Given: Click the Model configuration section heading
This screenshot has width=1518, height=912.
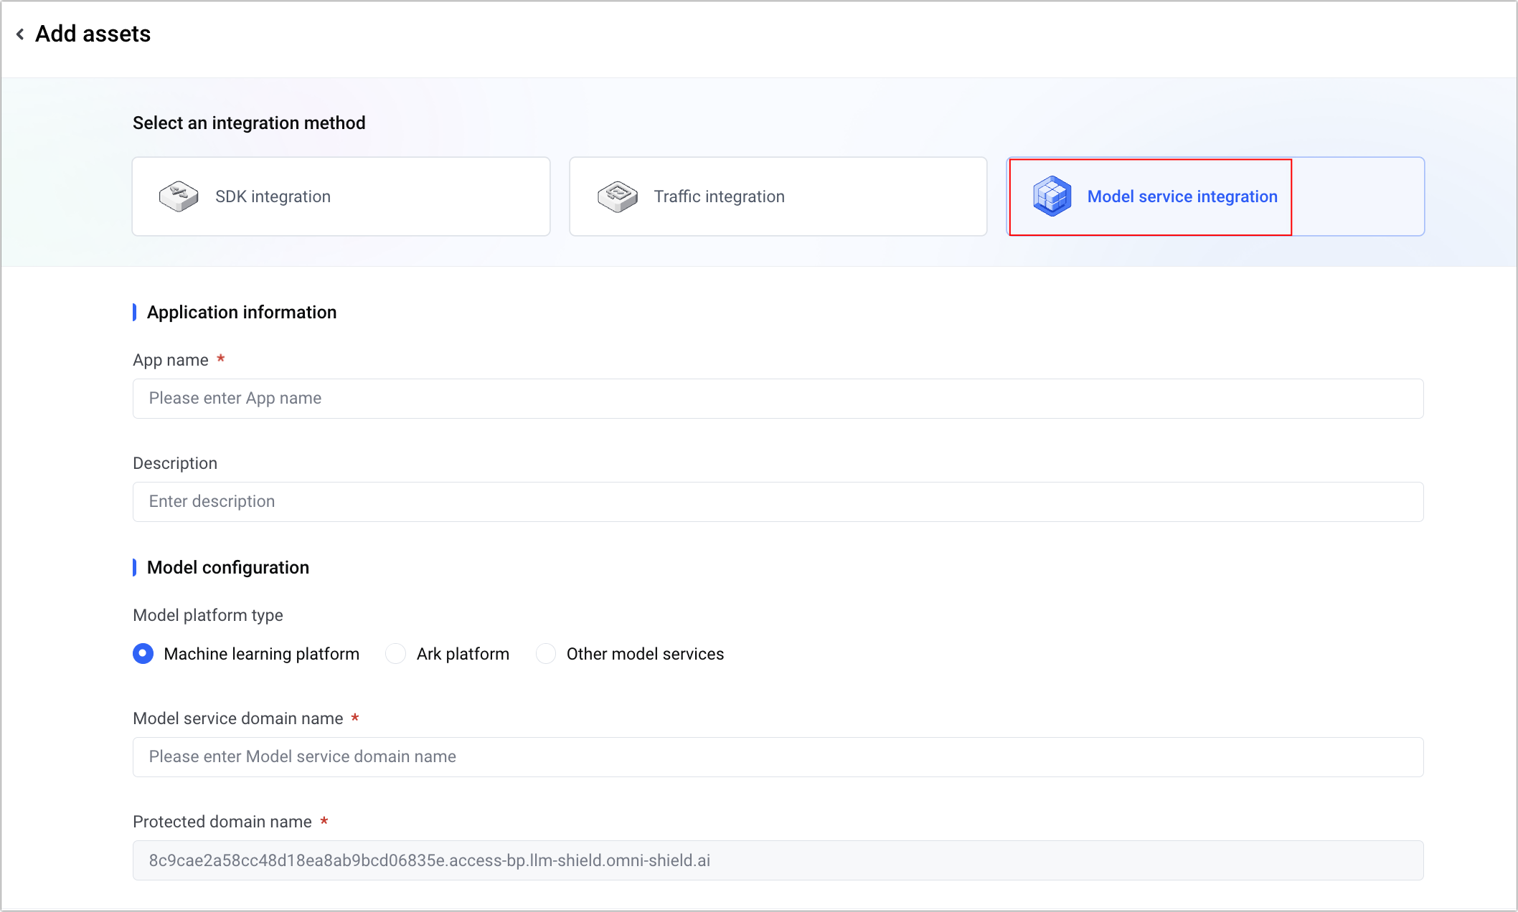Looking at the screenshot, I should pos(227,568).
